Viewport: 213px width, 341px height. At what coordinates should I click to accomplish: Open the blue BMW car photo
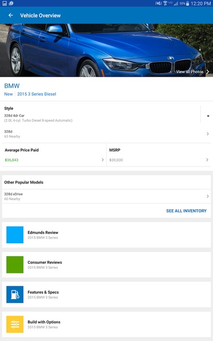pos(107,50)
